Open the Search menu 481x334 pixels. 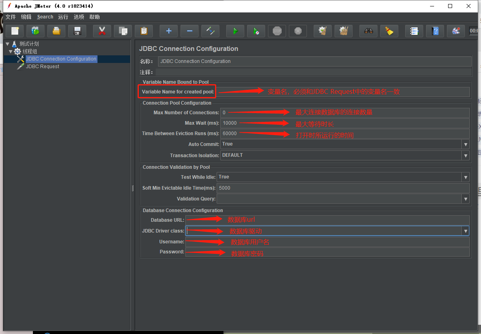point(45,17)
